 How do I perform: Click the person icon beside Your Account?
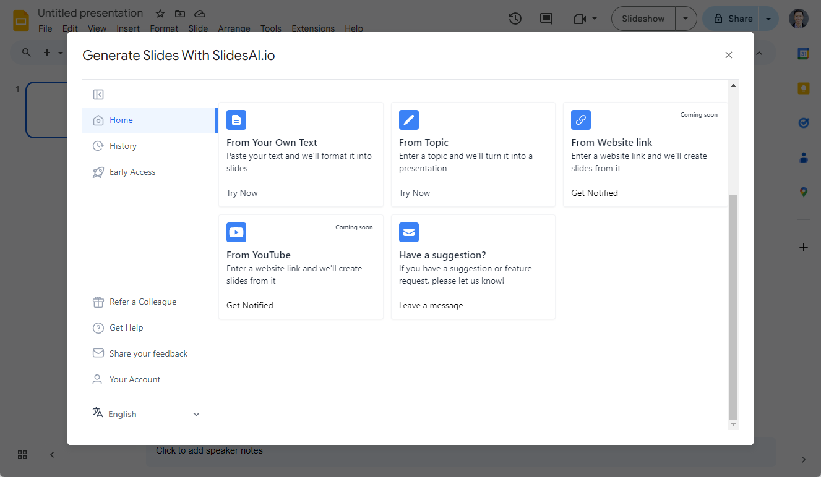point(97,379)
